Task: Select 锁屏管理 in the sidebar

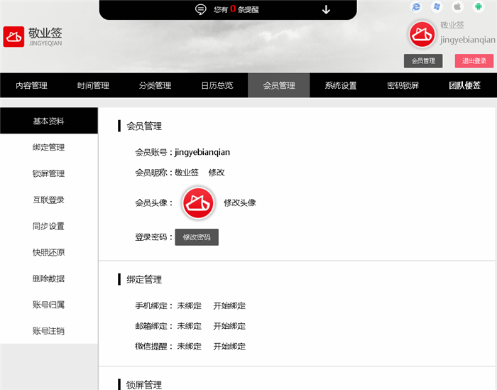Action: (48, 173)
